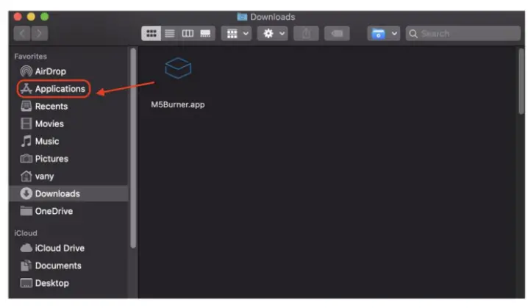Click the Edit Tags toolbar button
Screen dimensions: 528x308
337,33
